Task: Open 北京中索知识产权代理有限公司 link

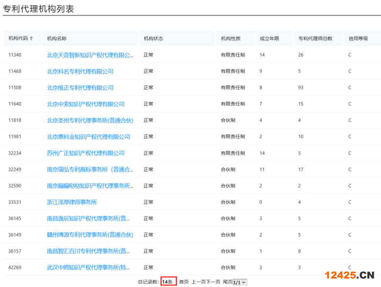Action: [86, 104]
